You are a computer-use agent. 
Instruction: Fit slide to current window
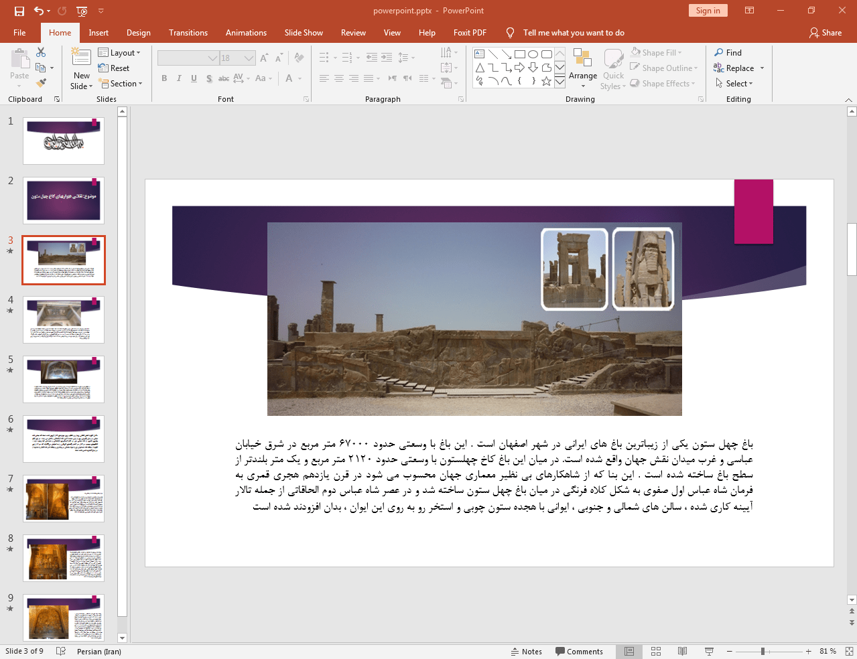[849, 651]
